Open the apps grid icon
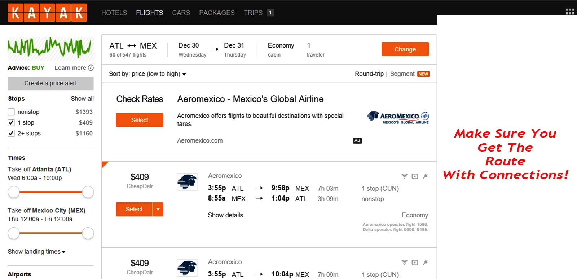The height and width of the screenshot is (279, 577). [x=569, y=11]
